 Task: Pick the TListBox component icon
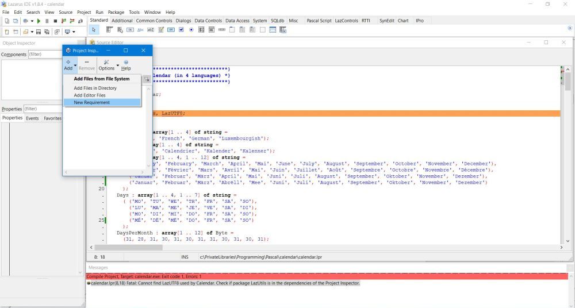pyautogui.click(x=201, y=30)
